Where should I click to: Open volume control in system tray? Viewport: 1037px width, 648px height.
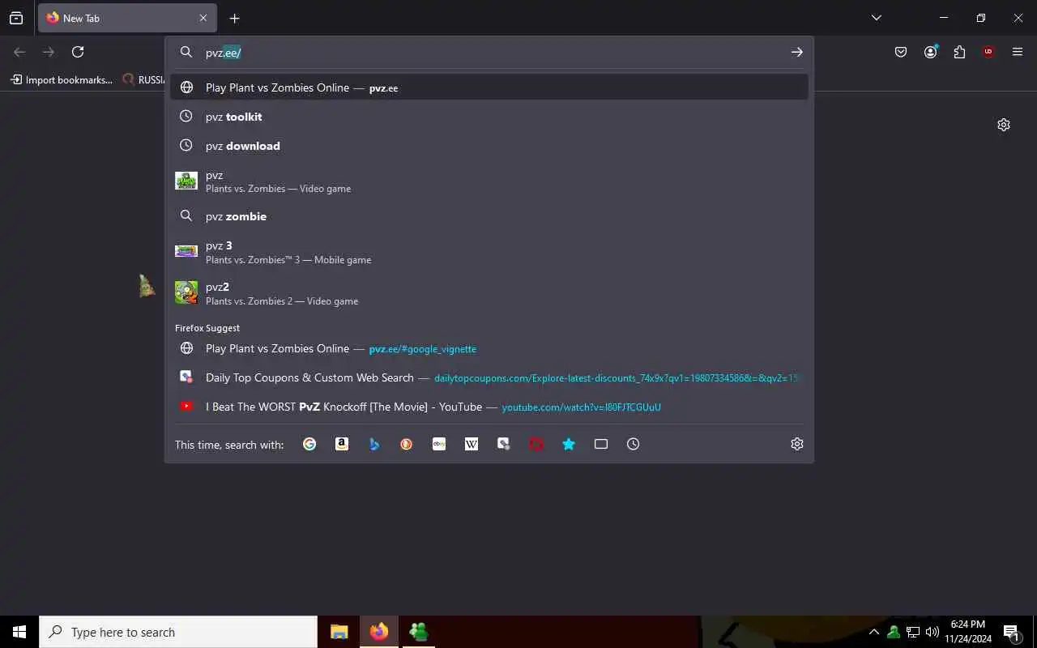932,632
